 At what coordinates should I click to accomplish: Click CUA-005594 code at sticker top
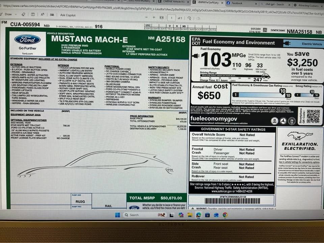25,24
